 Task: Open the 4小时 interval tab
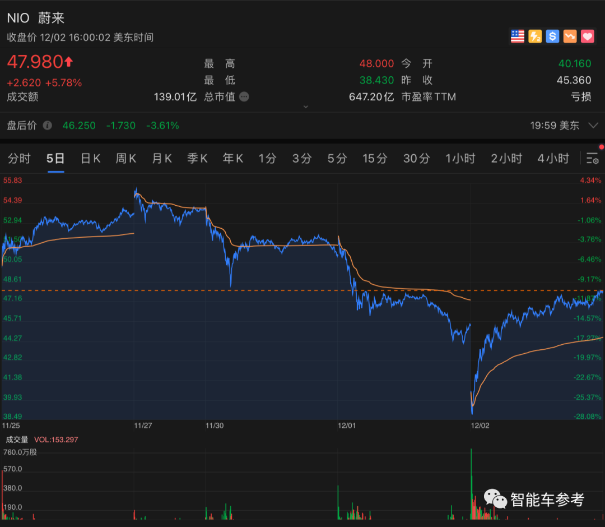(553, 158)
